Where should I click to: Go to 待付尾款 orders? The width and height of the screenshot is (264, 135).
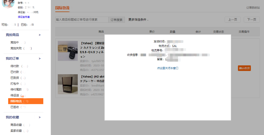pyautogui.click(x=16, y=90)
